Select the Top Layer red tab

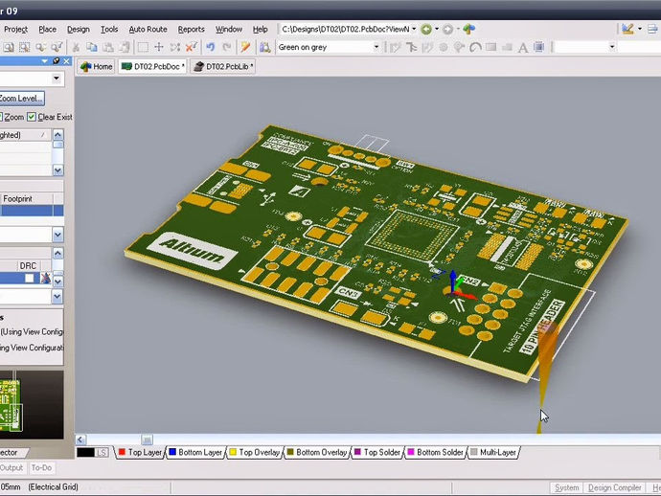(141, 452)
